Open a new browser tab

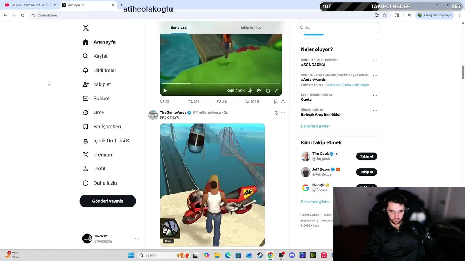pyautogui.click(x=122, y=5)
